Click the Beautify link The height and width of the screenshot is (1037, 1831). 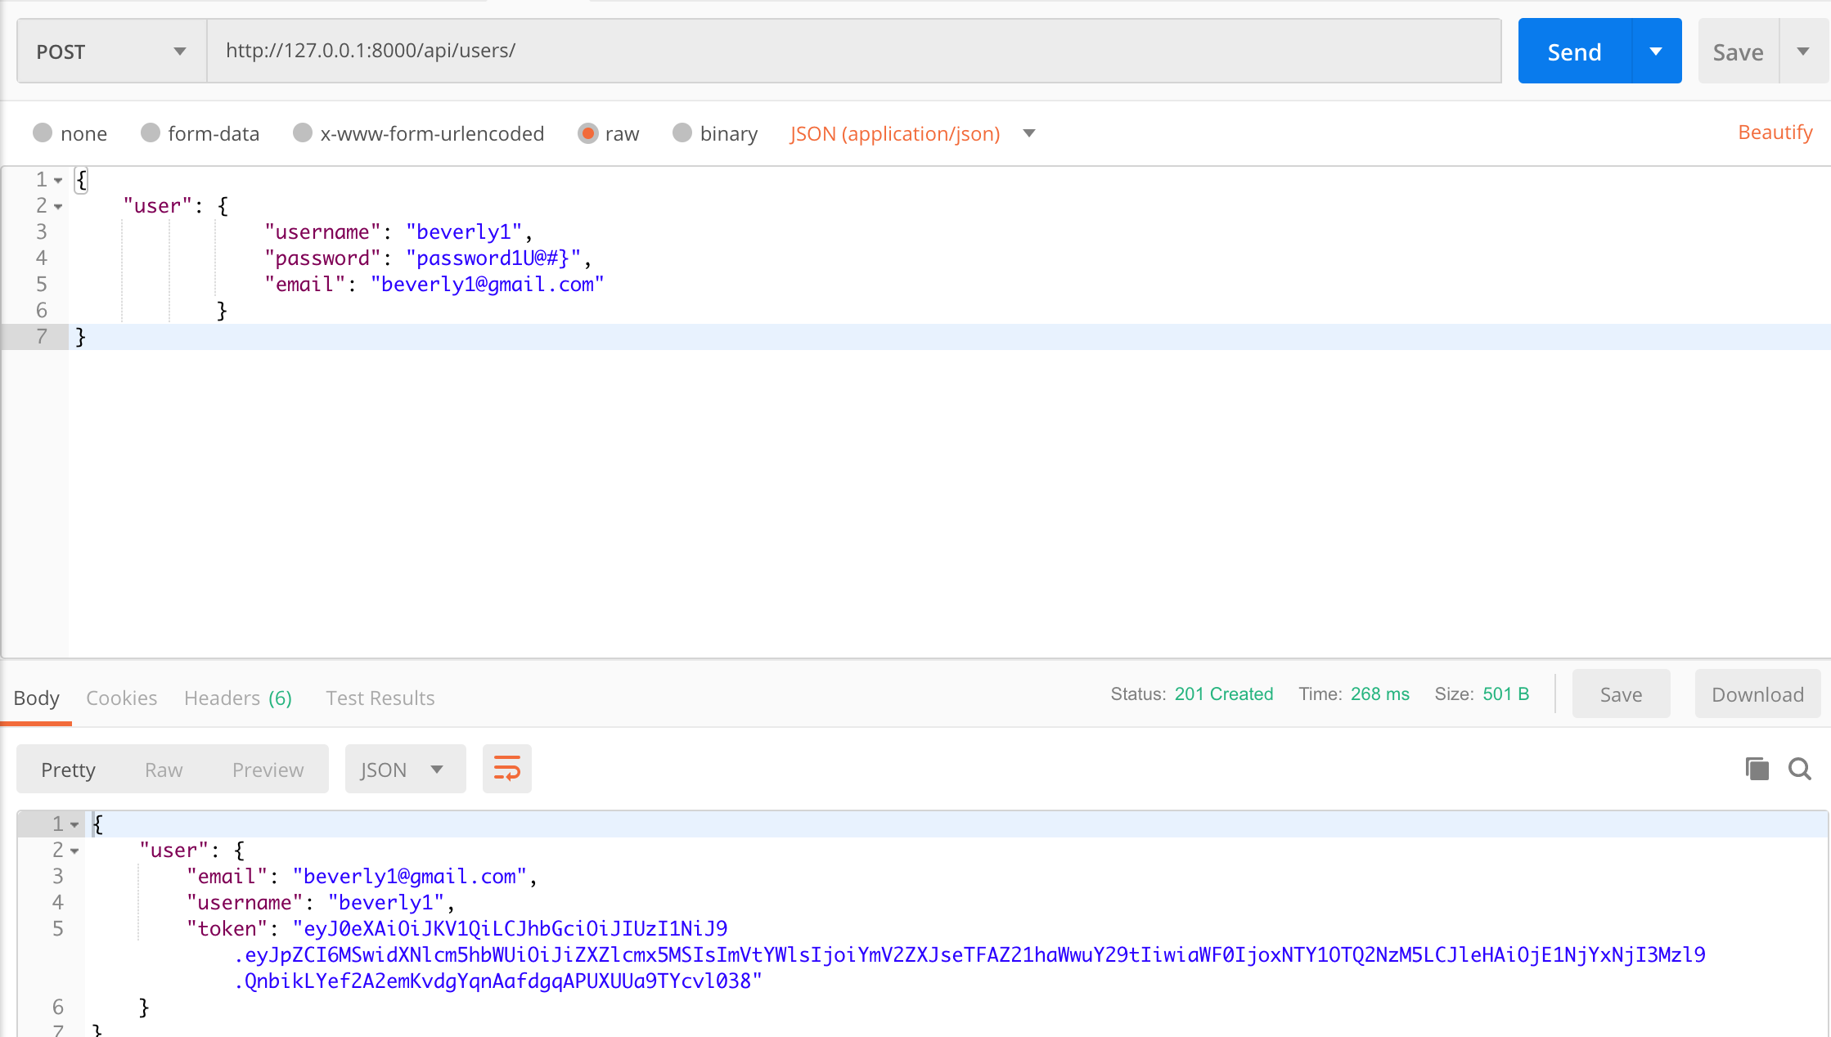click(x=1774, y=132)
